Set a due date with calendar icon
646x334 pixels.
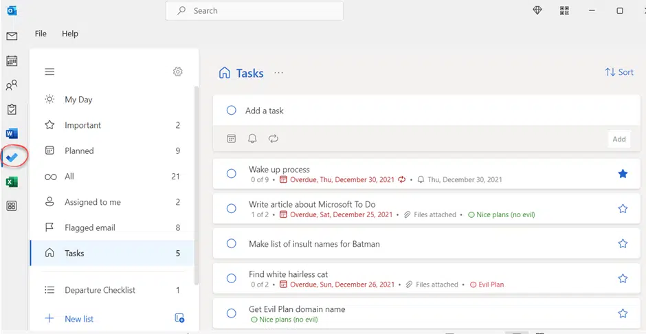click(x=232, y=139)
